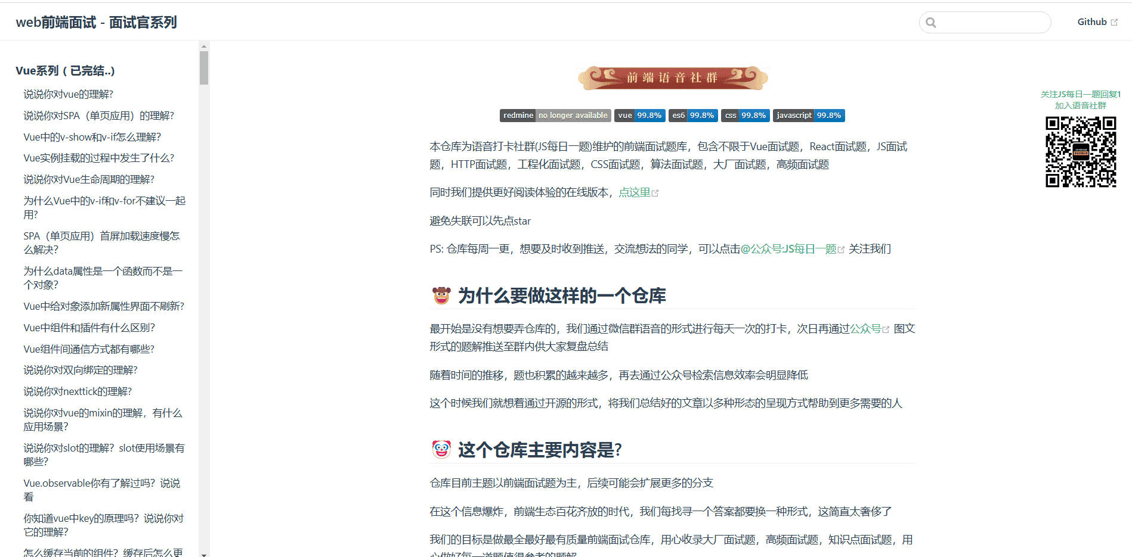The width and height of the screenshot is (1132, 557).
Task: Click the javascript 99.8% badge
Action: pos(808,116)
